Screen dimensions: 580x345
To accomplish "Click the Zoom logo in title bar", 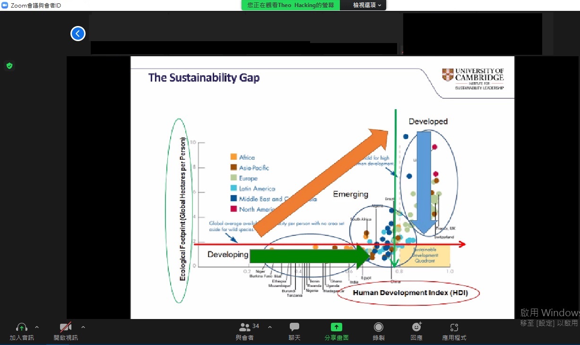I will tap(5, 5).
